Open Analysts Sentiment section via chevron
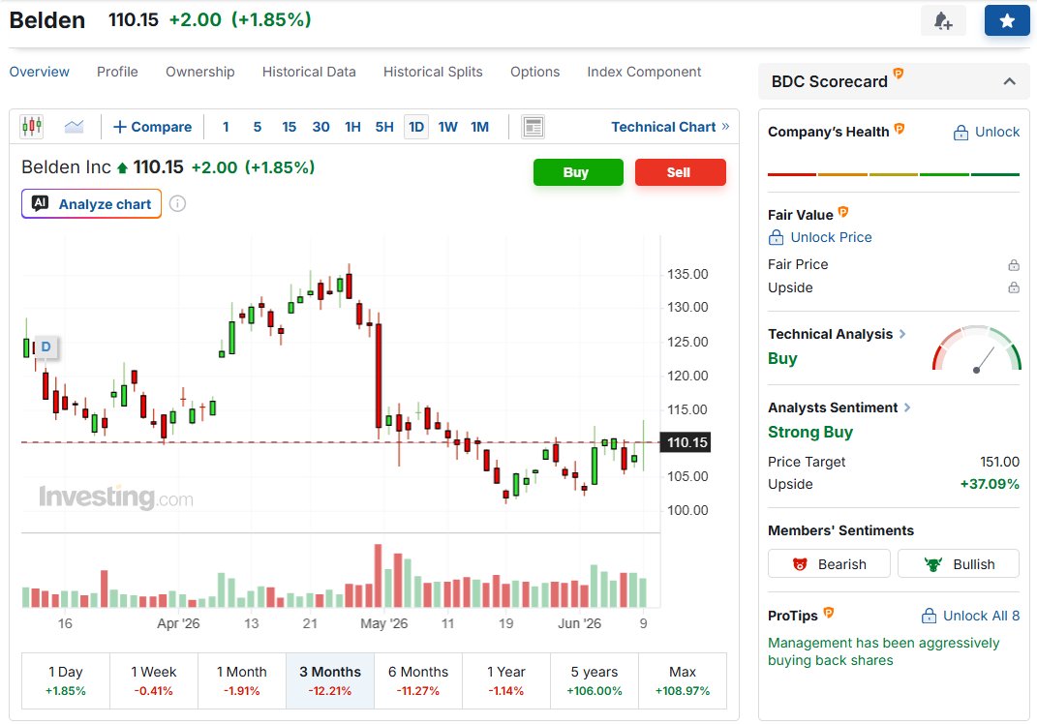This screenshot has height=724, width=1037. coord(907,407)
